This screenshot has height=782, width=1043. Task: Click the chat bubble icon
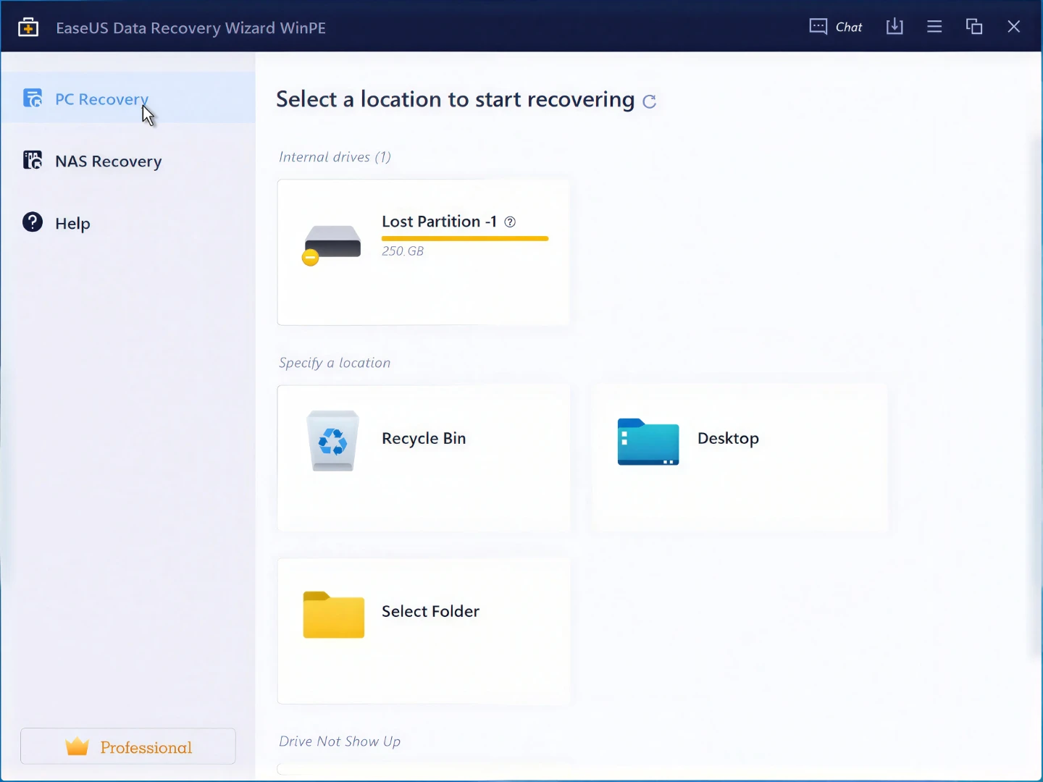(818, 27)
